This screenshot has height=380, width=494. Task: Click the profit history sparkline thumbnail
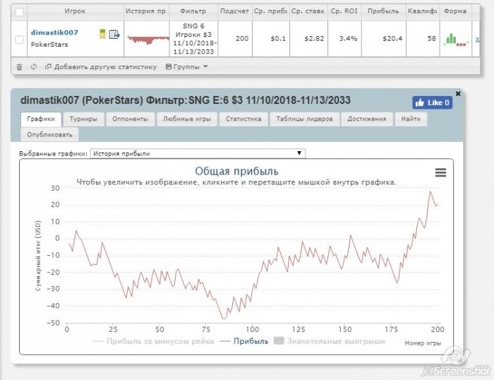coord(148,40)
